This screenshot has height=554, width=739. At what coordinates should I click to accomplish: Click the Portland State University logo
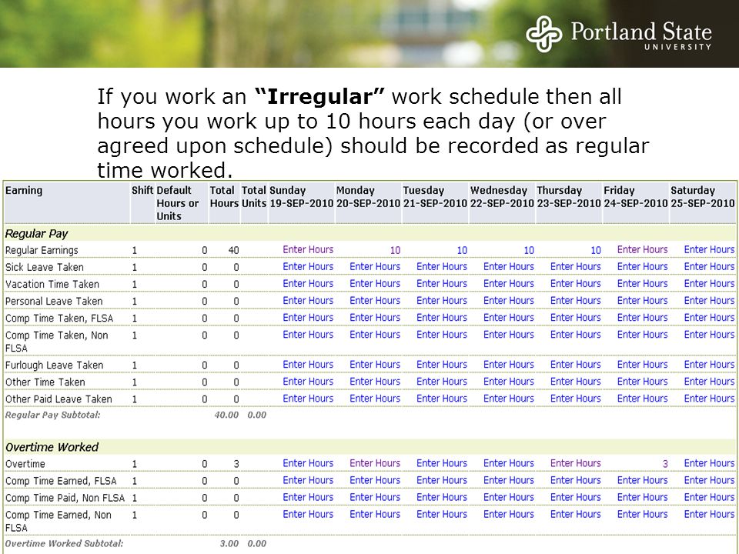point(618,33)
